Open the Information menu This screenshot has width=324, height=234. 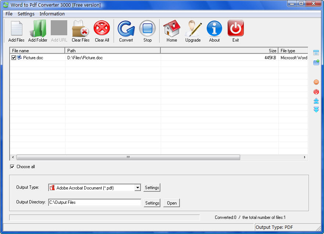pos(52,14)
